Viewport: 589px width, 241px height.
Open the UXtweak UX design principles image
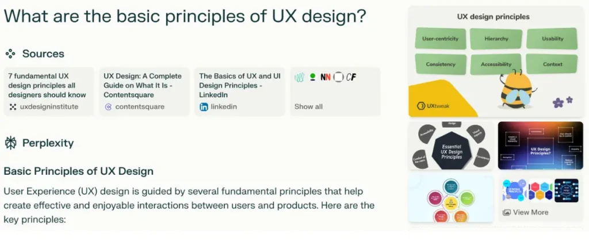click(496, 62)
